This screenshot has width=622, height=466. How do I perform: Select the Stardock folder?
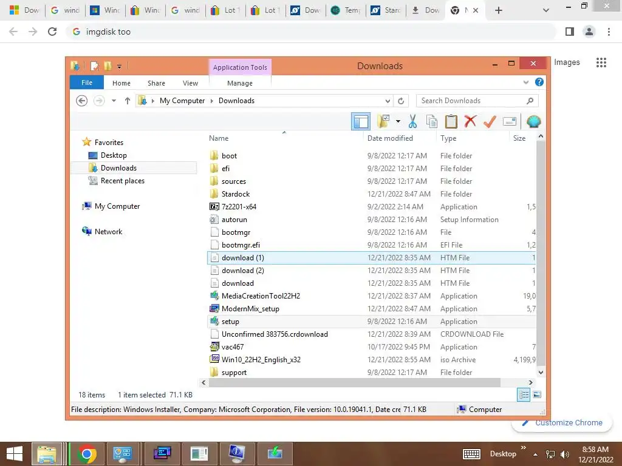236,194
